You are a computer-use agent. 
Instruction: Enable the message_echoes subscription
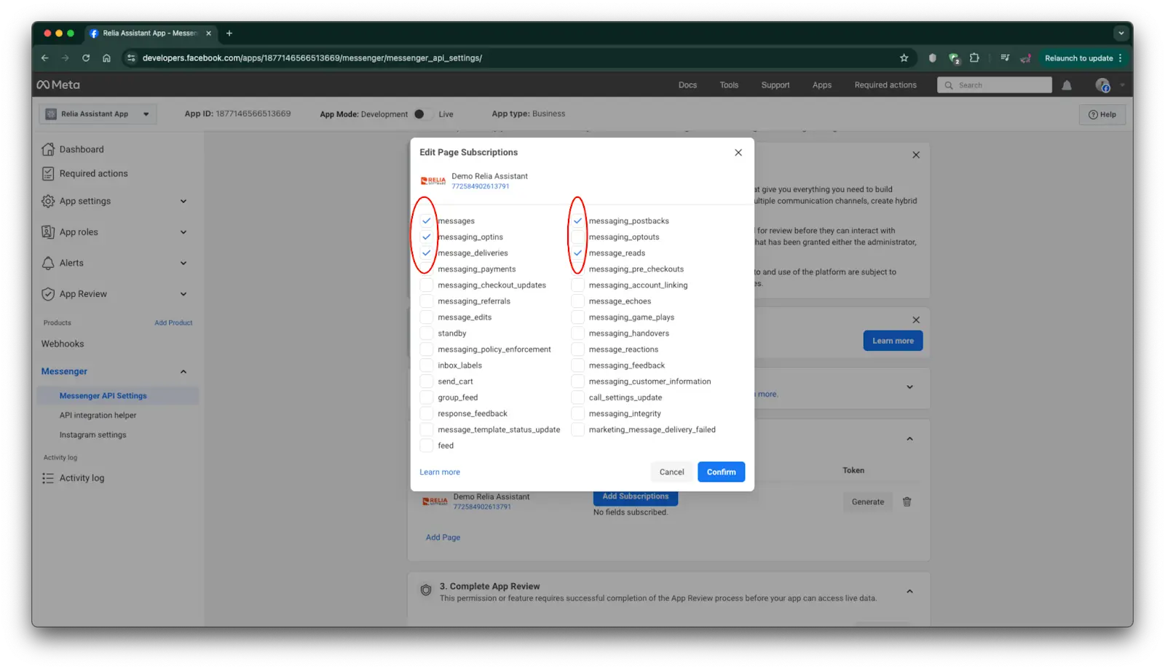point(577,301)
